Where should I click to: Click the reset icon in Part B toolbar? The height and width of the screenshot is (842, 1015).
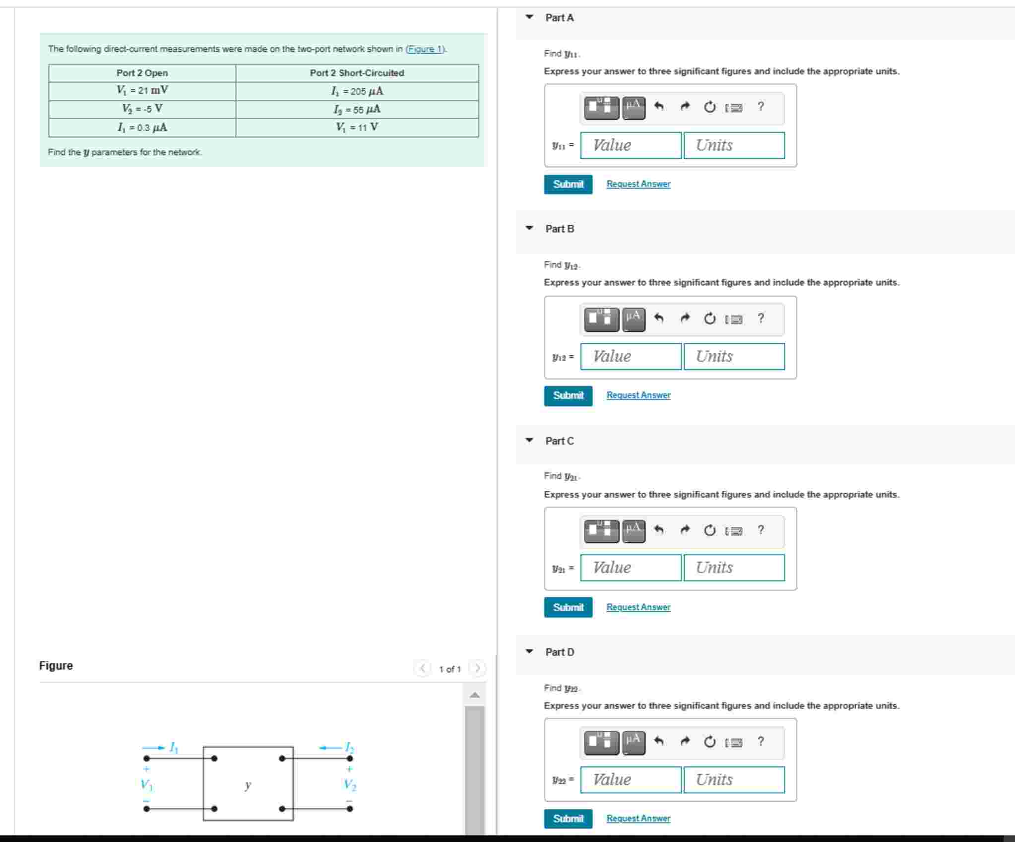pos(710,319)
